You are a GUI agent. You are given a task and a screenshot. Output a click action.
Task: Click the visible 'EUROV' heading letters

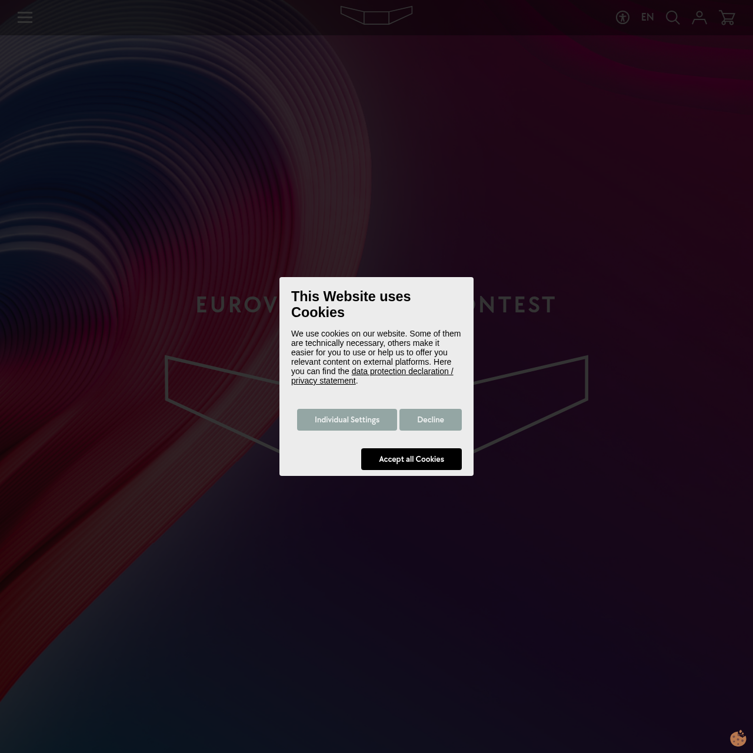coord(236,305)
